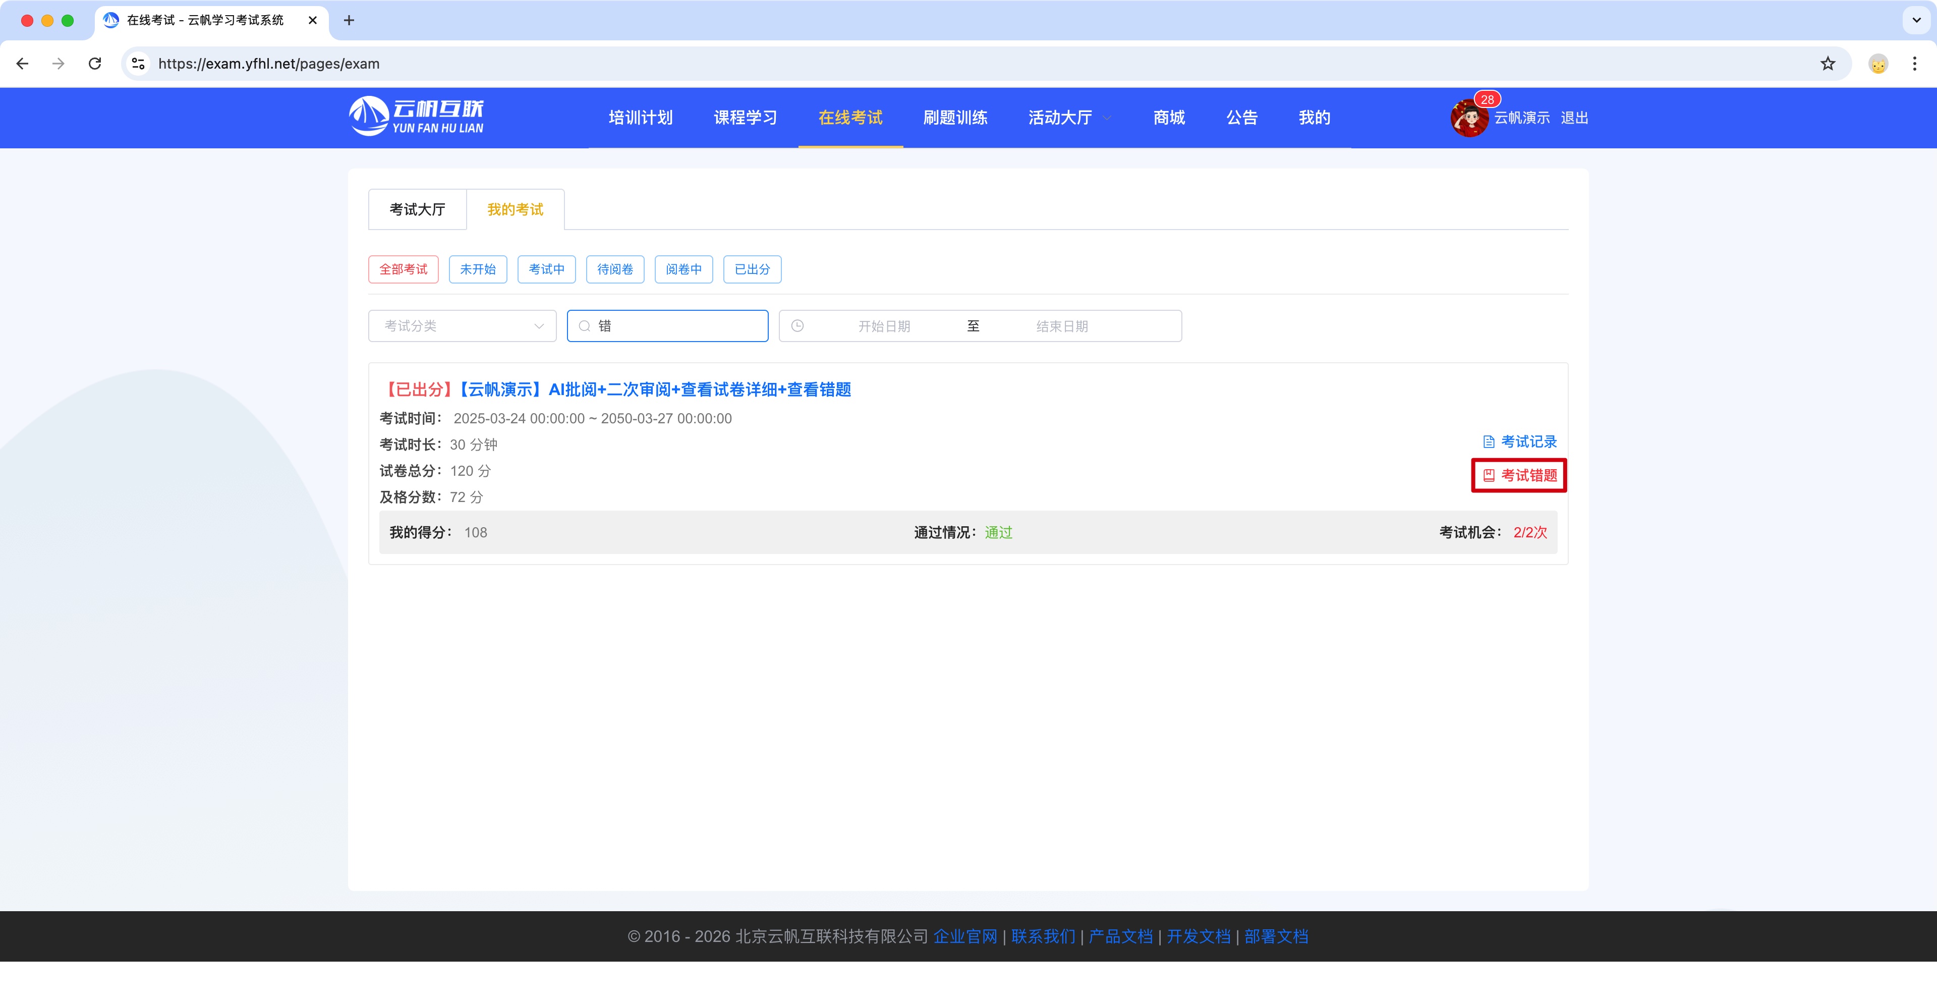This screenshot has width=1937, height=1002.
Task: Click the site info icon in address bar
Action: pos(138,64)
